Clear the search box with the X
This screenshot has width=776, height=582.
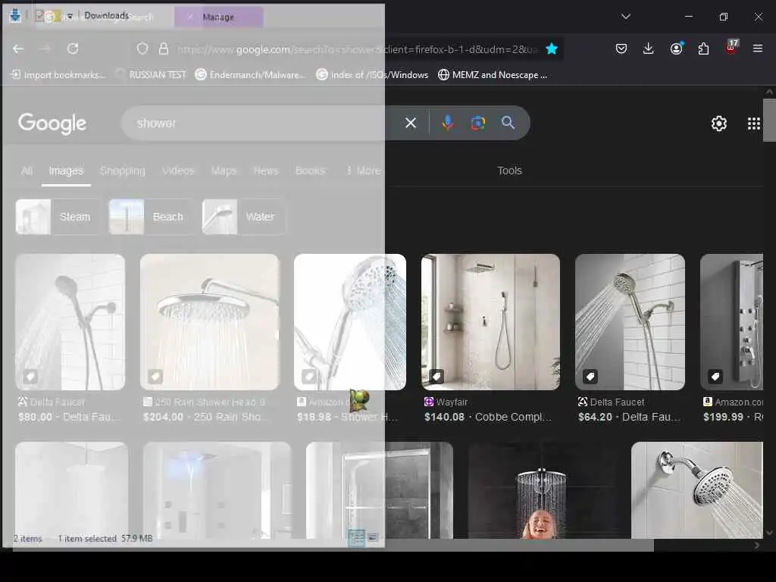pos(411,123)
